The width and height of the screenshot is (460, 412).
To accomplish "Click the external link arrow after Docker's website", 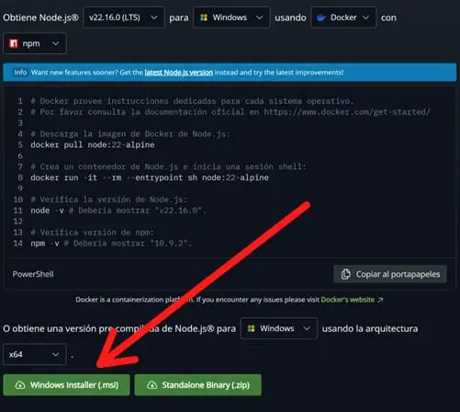I will click(380, 300).
